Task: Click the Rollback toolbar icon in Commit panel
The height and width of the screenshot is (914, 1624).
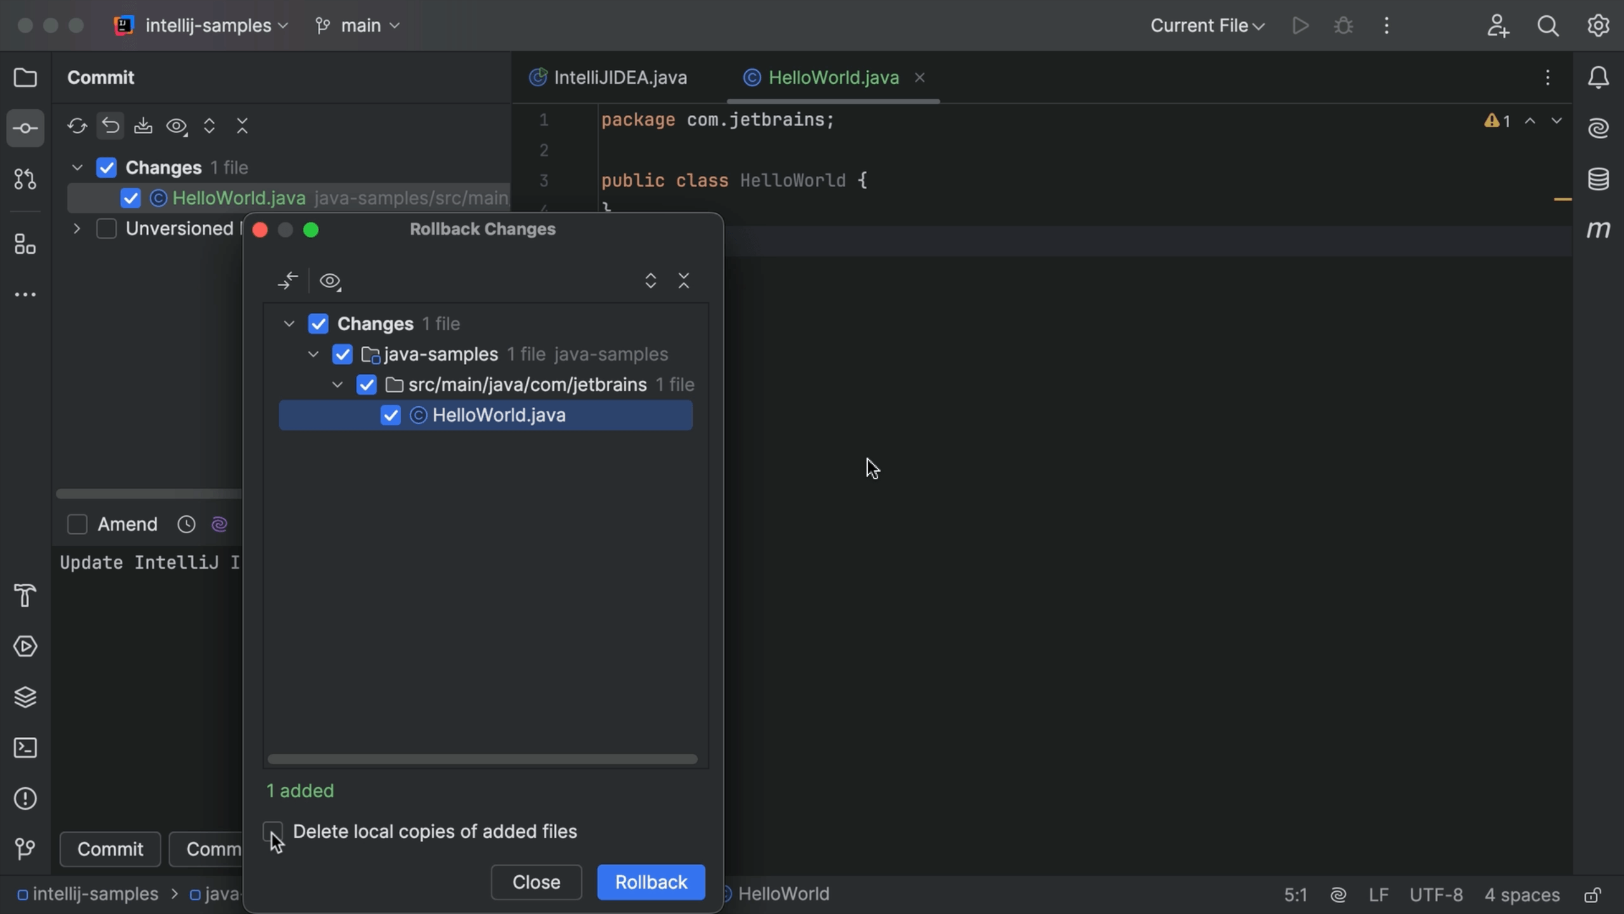Action: pyautogui.click(x=111, y=126)
